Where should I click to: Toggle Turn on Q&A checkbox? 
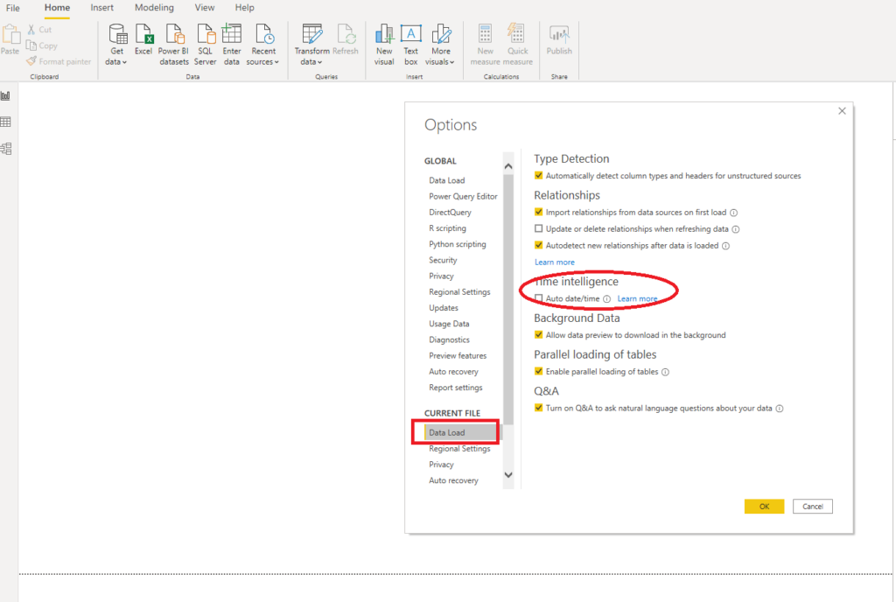pyautogui.click(x=538, y=408)
